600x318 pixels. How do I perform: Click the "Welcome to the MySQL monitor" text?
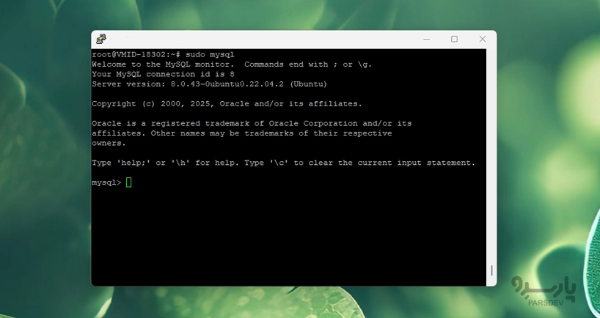tap(164, 64)
